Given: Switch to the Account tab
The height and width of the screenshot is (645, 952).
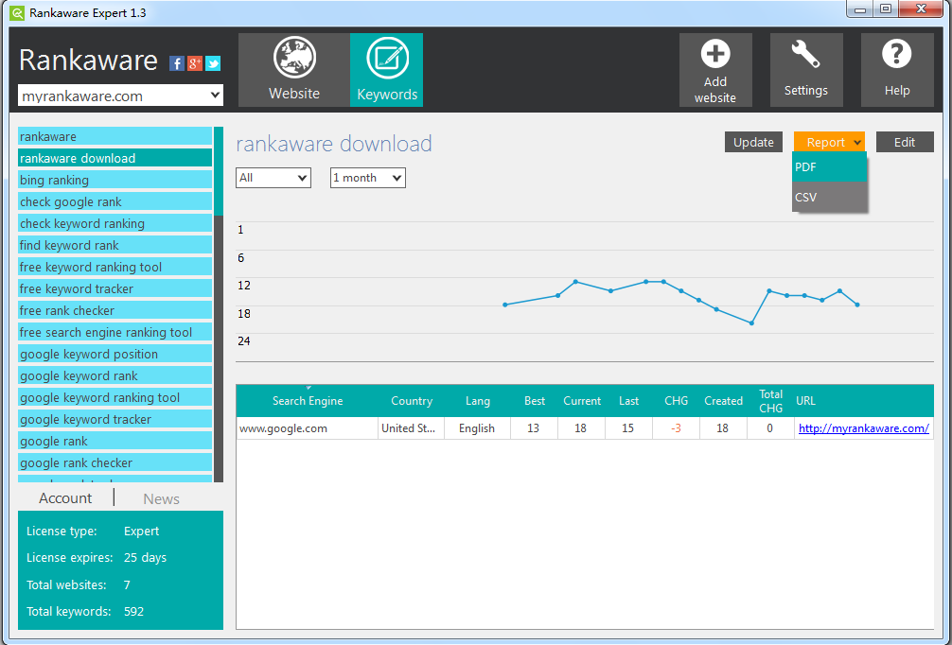Looking at the screenshot, I should tap(65, 498).
